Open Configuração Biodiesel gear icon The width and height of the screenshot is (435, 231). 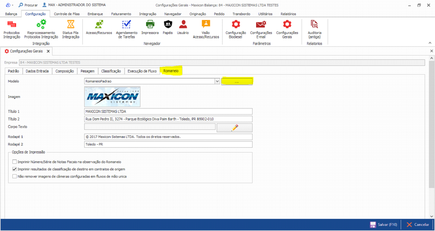pyautogui.click(x=236, y=24)
